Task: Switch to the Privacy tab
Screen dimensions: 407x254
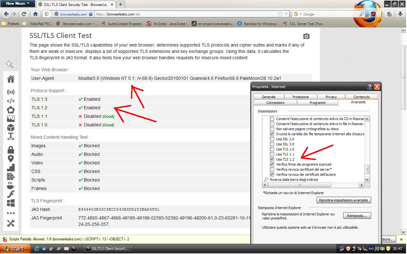Action: pyautogui.click(x=331, y=97)
